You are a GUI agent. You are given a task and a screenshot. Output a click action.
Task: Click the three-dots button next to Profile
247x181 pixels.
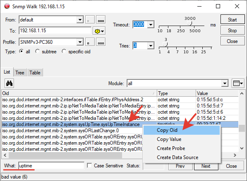click(101, 42)
